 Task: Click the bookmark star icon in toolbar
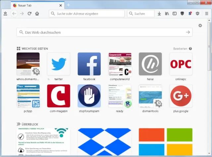[5, 14]
